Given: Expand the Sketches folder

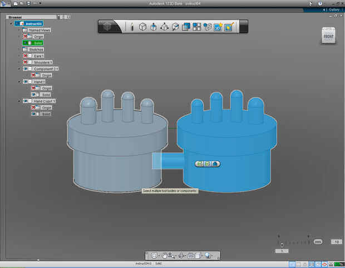Looking at the screenshot, I should tap(19, 49).
